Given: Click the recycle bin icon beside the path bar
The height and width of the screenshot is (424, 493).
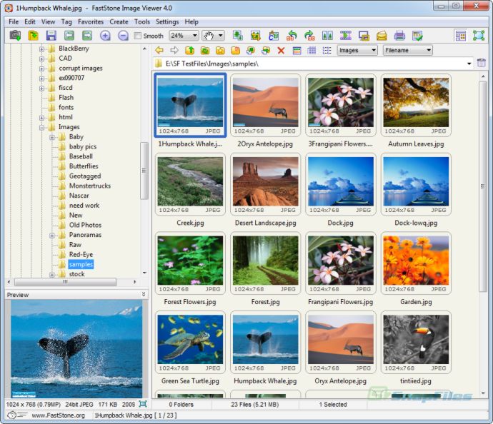Looking at the screenshot, I should pos(482,63).
